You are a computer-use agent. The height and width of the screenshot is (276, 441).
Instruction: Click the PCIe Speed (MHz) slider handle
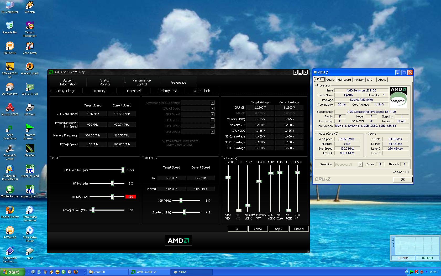click(x=93, y=210)
